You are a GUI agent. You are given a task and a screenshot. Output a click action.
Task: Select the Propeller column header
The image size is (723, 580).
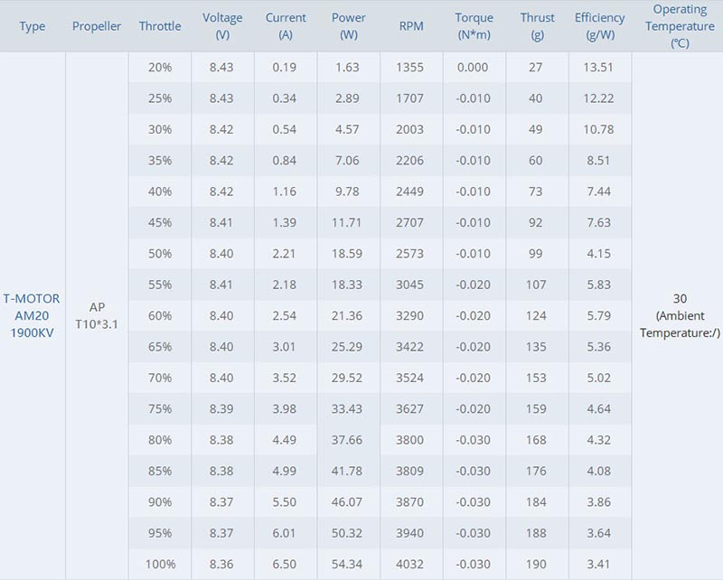click(x=97, y=26)
